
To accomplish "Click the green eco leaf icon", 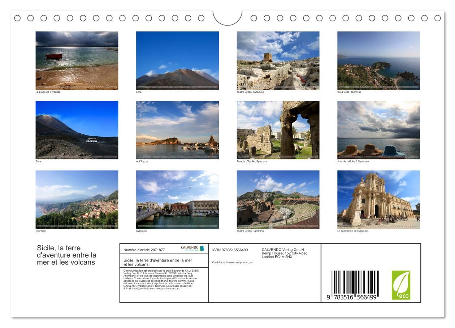I will coord(401,285).
